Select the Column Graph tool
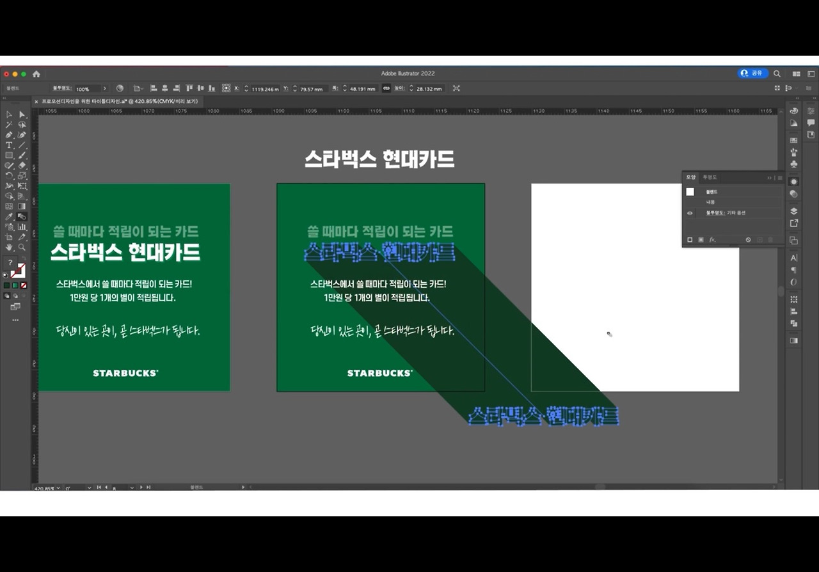Screen dimensions: 819x572 (x=22, y=226)
